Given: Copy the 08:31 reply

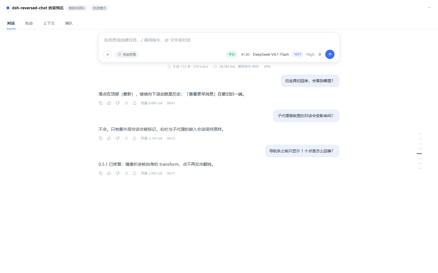Looking at the screenshot, I should (x=101, y=173).
